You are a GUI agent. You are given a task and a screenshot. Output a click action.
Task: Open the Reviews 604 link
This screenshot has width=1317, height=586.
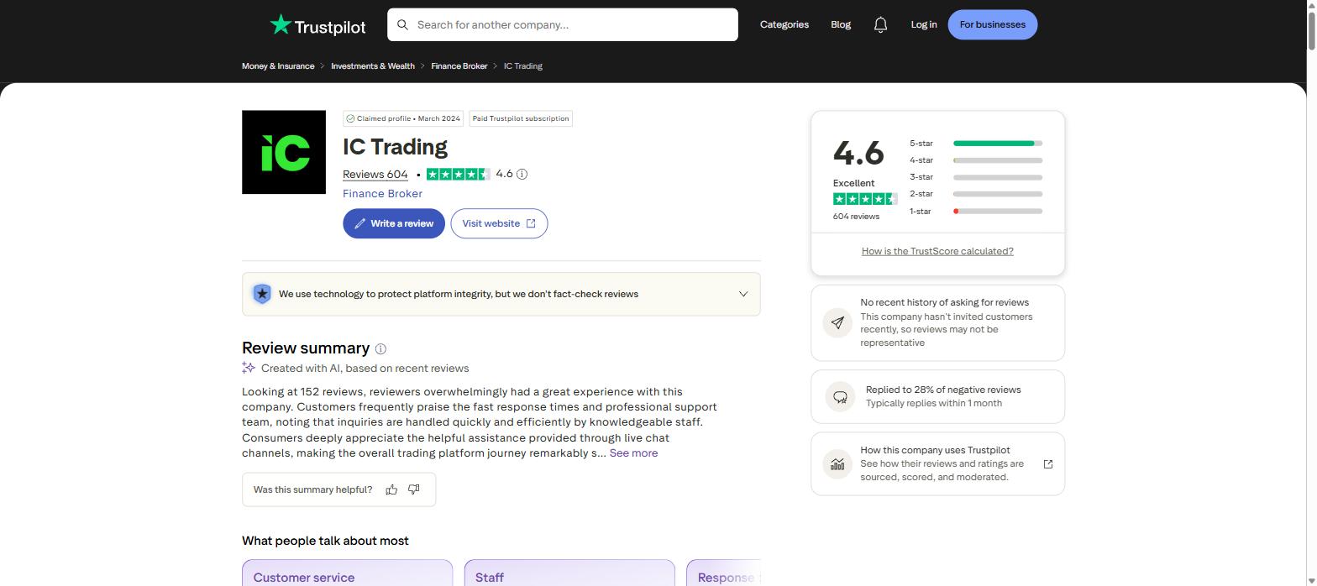pos(375,175)
